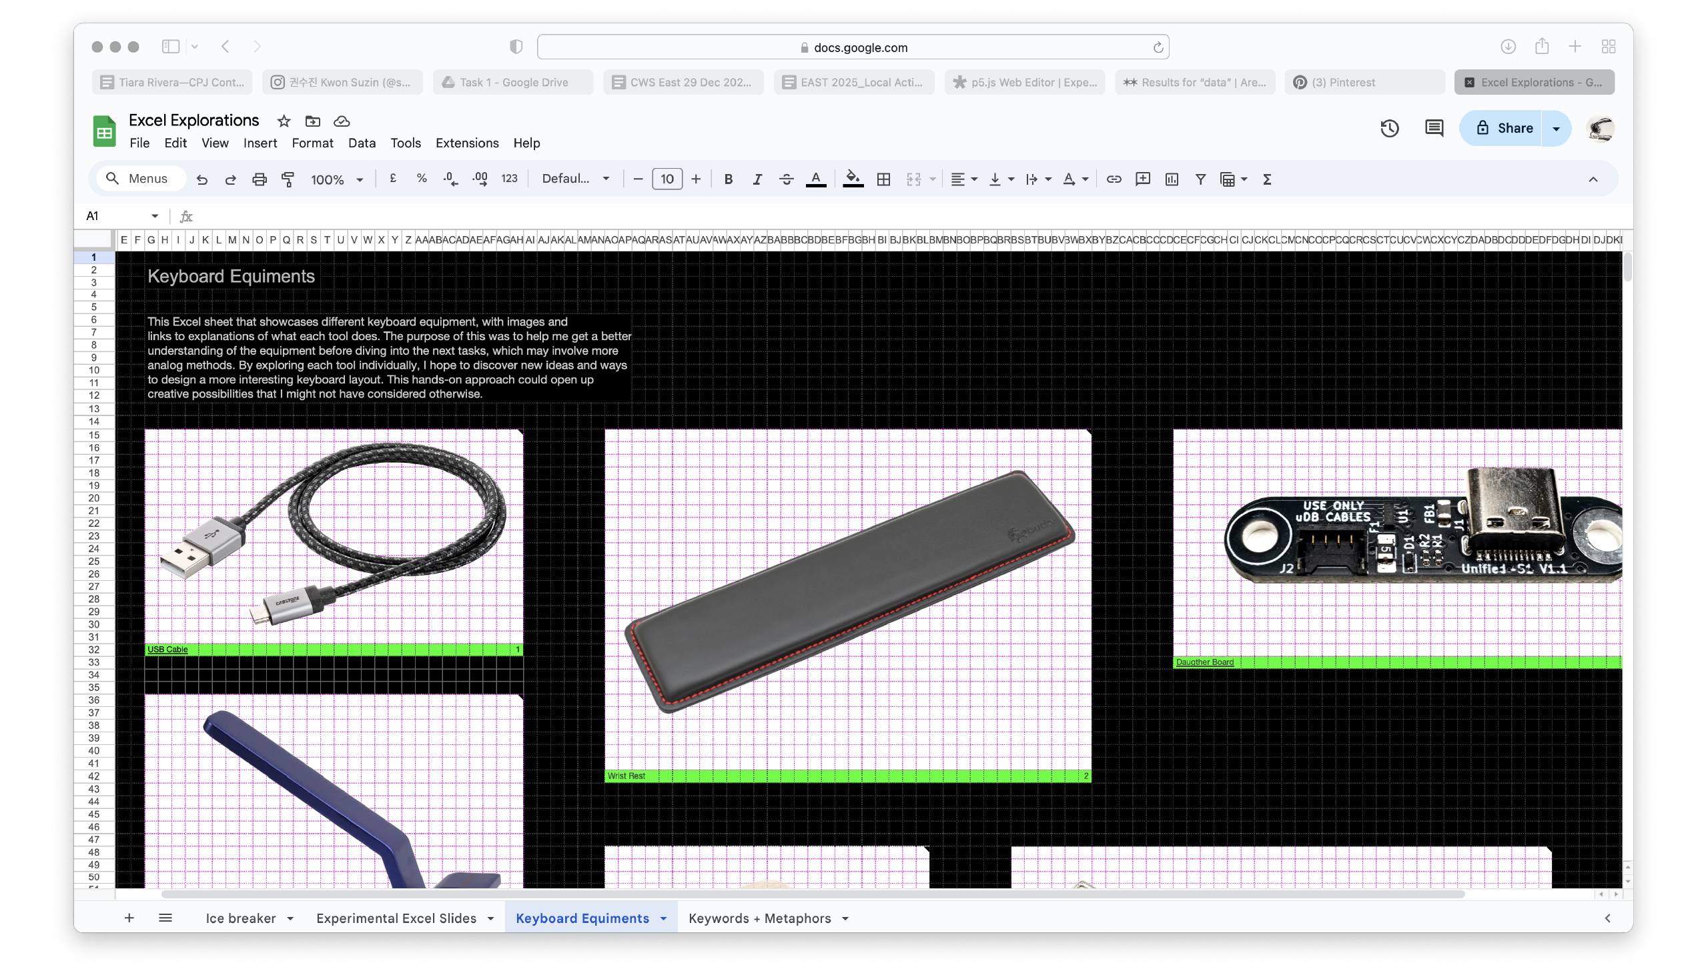Increase decimal places icon
The image size is (1708, 971).
point(480,179)
